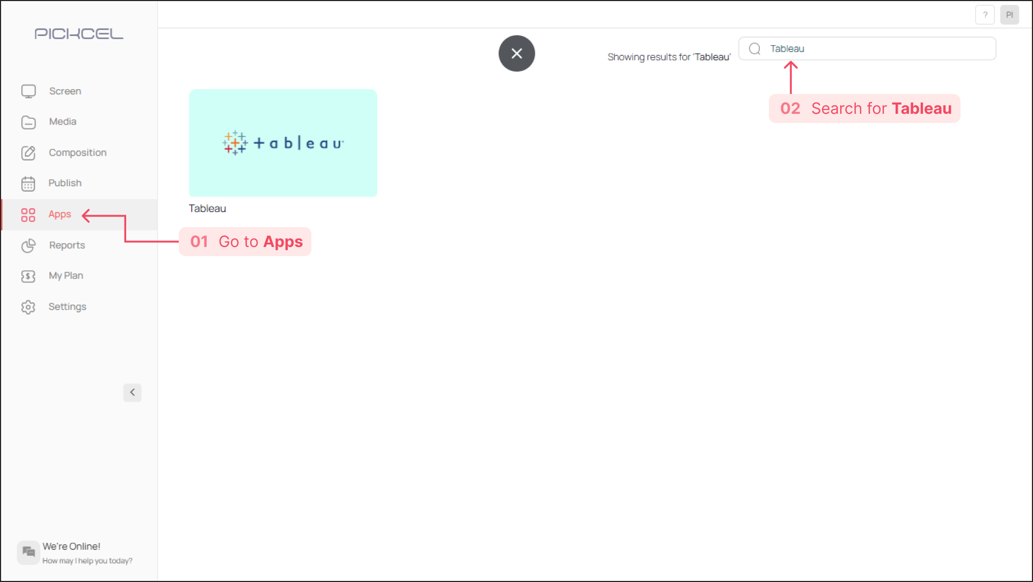Click "How may I help you today?" text

[88, 561]
